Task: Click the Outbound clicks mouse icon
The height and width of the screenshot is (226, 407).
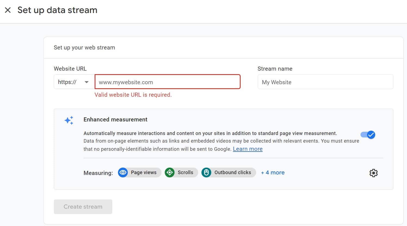Action: pos(206,172)
